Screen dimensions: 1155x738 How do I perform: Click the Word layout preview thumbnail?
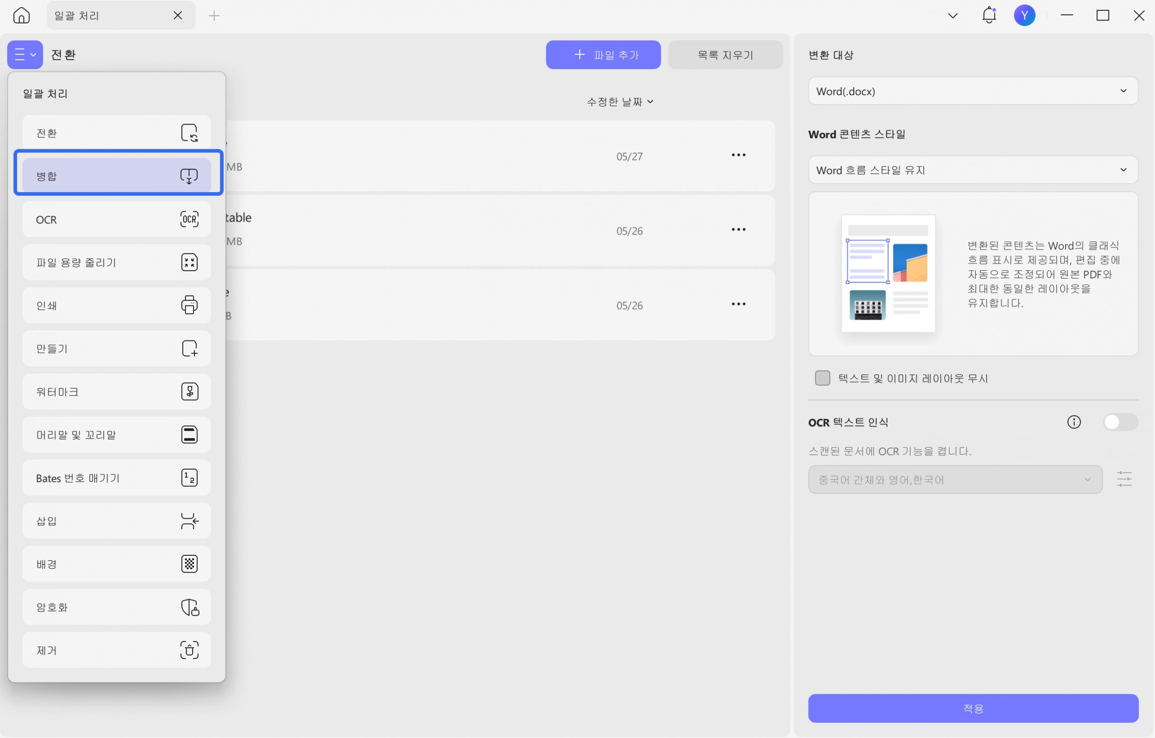pos(888,273)
